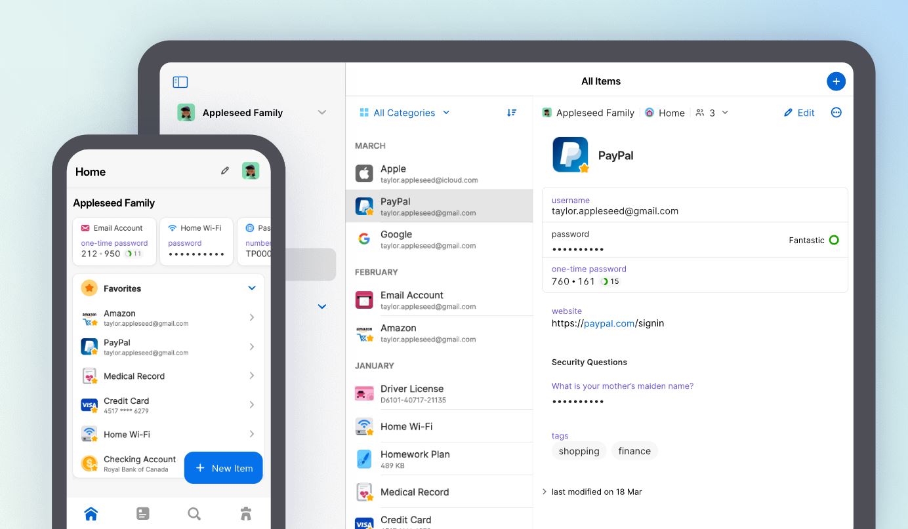Click the password field in PayPal details
The width and height of the screenshot is (908, 529).
tap(695, 240)
